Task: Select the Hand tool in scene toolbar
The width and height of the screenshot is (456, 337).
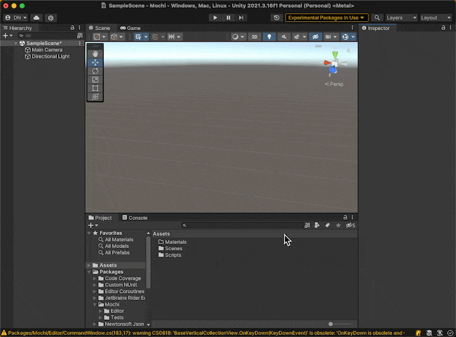Action: (x=95, y=54)
